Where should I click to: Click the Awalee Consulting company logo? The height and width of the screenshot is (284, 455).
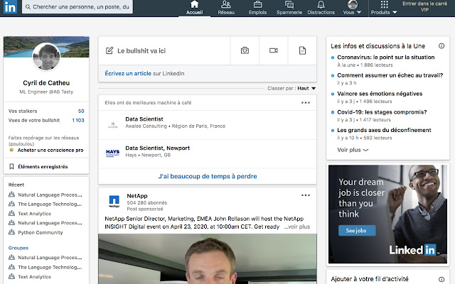point(112,125)
